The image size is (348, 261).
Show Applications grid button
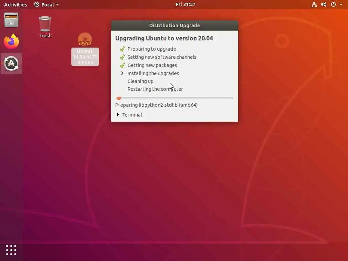click(x=11, y=250)
